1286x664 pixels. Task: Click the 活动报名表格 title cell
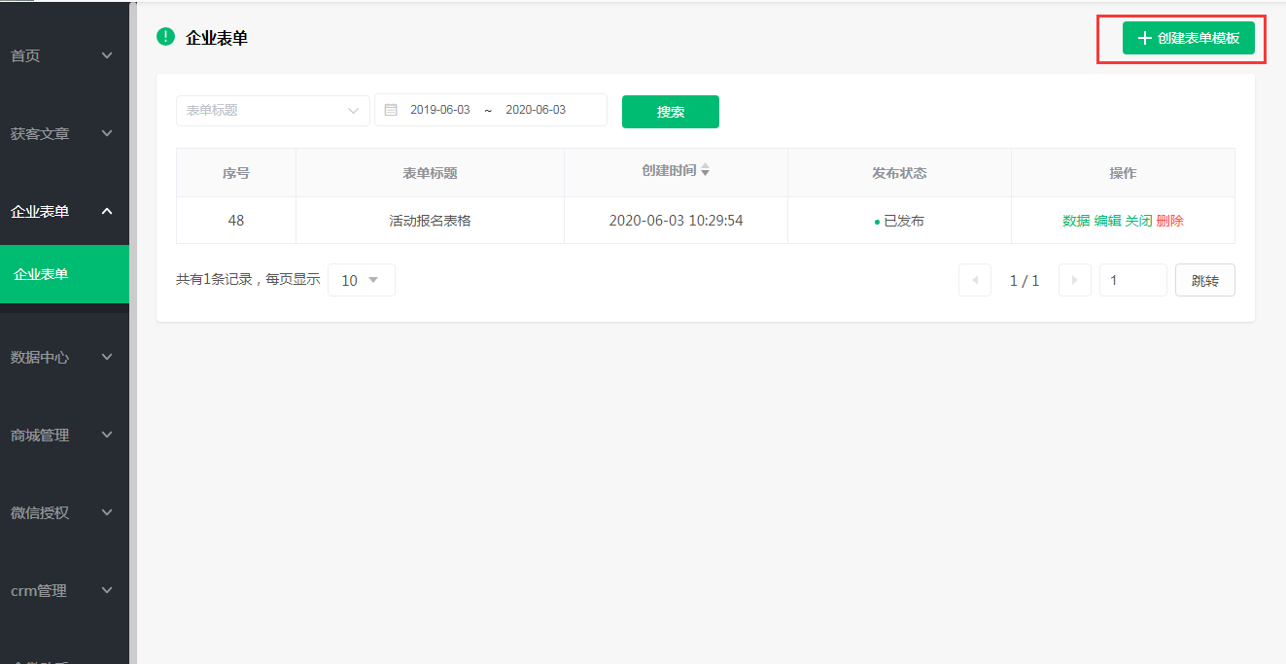pos(430,221)
